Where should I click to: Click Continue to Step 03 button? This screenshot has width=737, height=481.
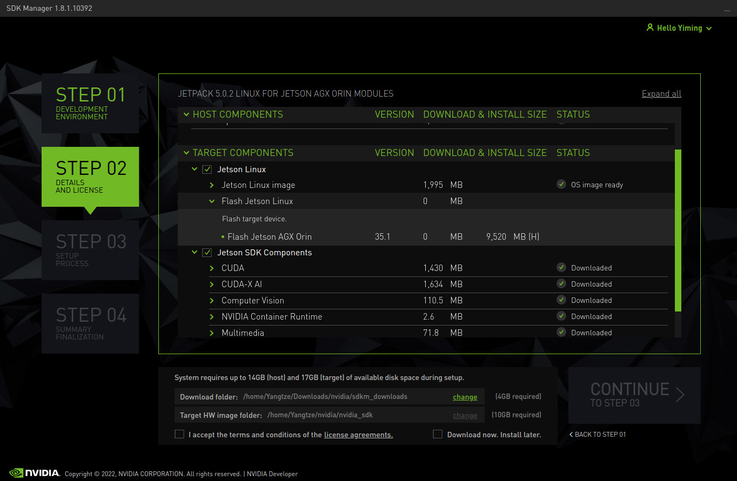(634, 395)
